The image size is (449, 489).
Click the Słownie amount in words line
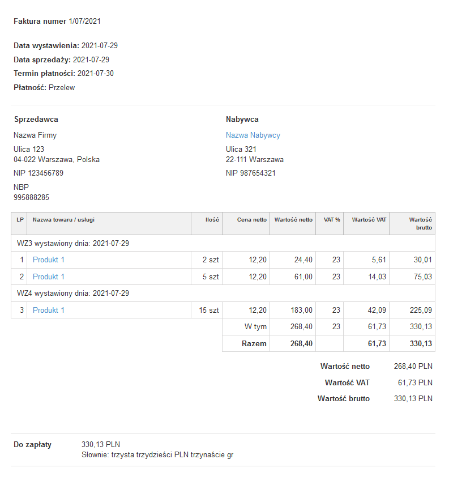pos(157,454)
